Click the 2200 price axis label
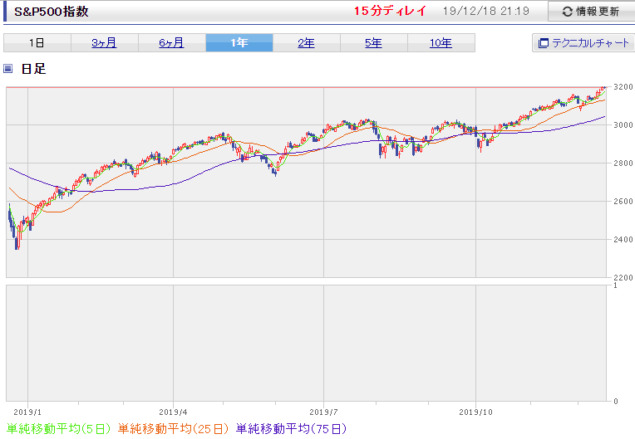Image resolution: width=635 pixels, height=439 pixels. click(x=623, y=278)
